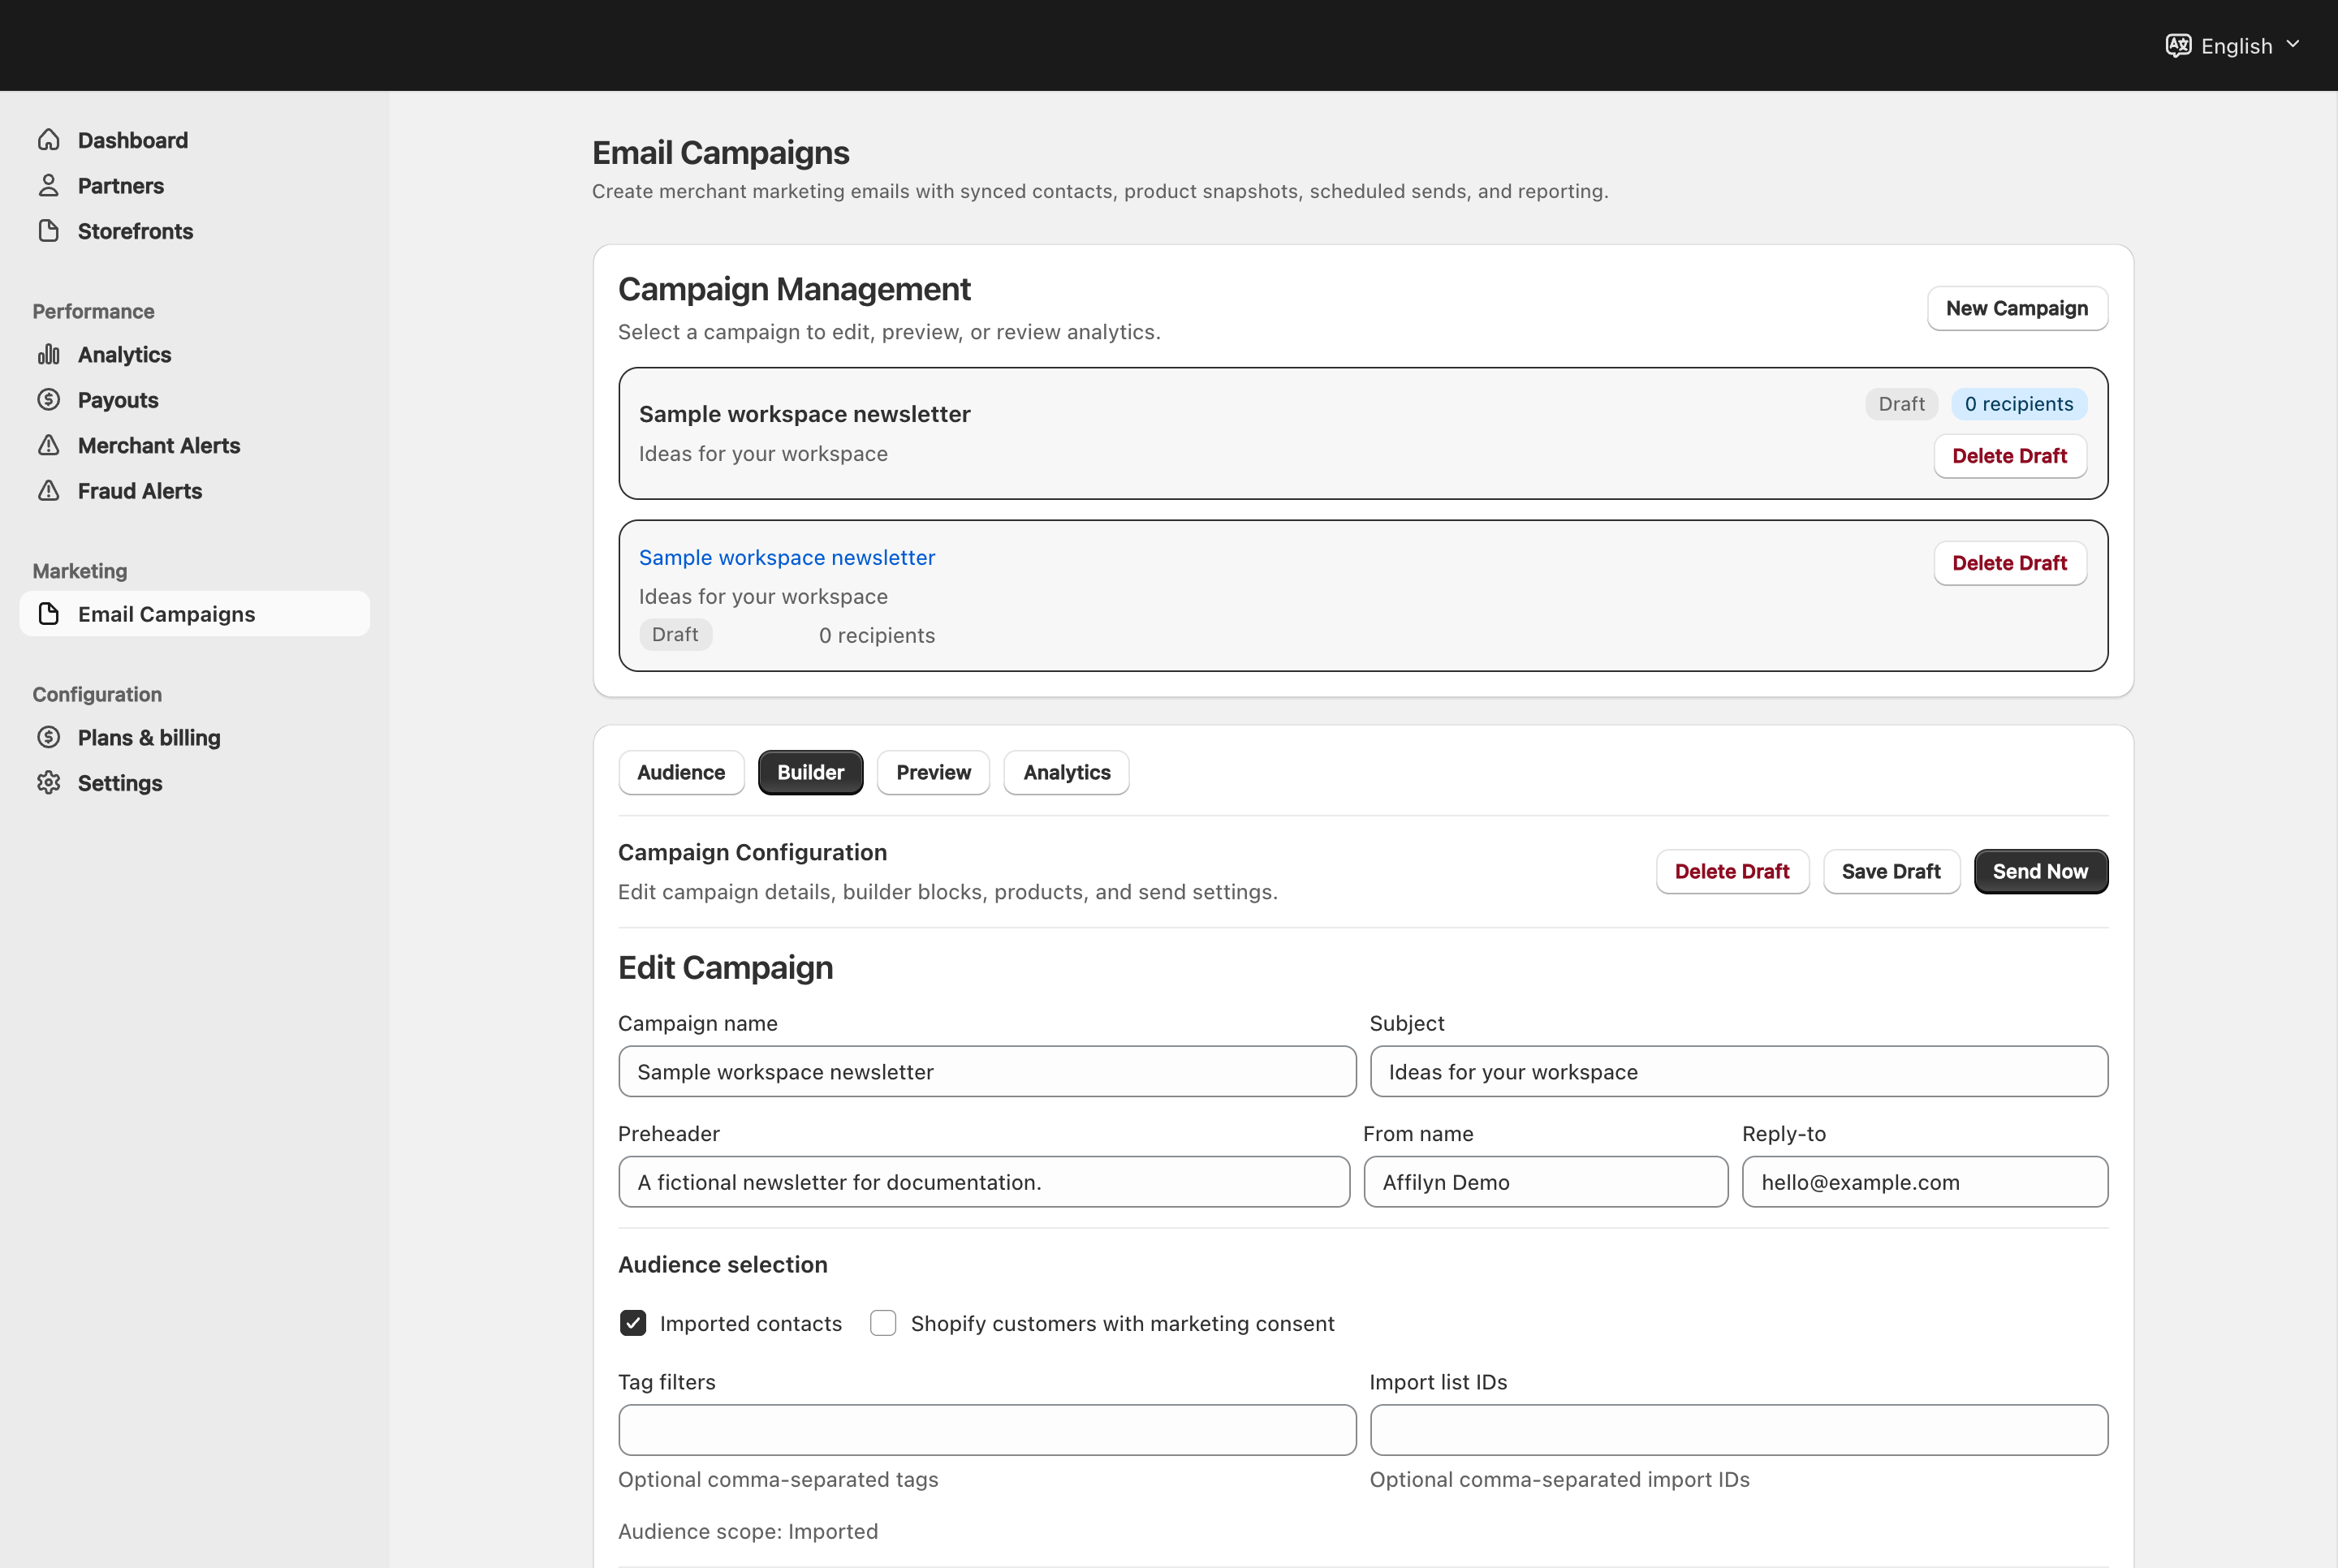This screenshot has height=1568, width=2338.
Task: Click the Payouts dollar icon
Action: [48, 400]
